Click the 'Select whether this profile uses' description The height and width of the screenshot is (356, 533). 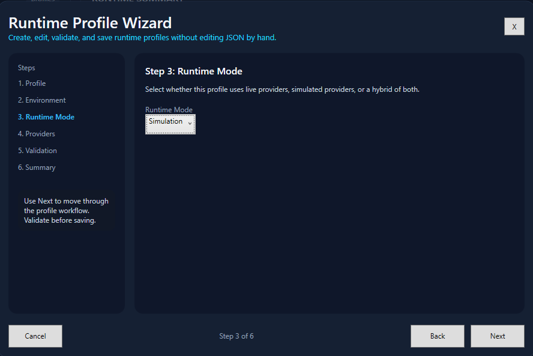[x=282, y=89]
